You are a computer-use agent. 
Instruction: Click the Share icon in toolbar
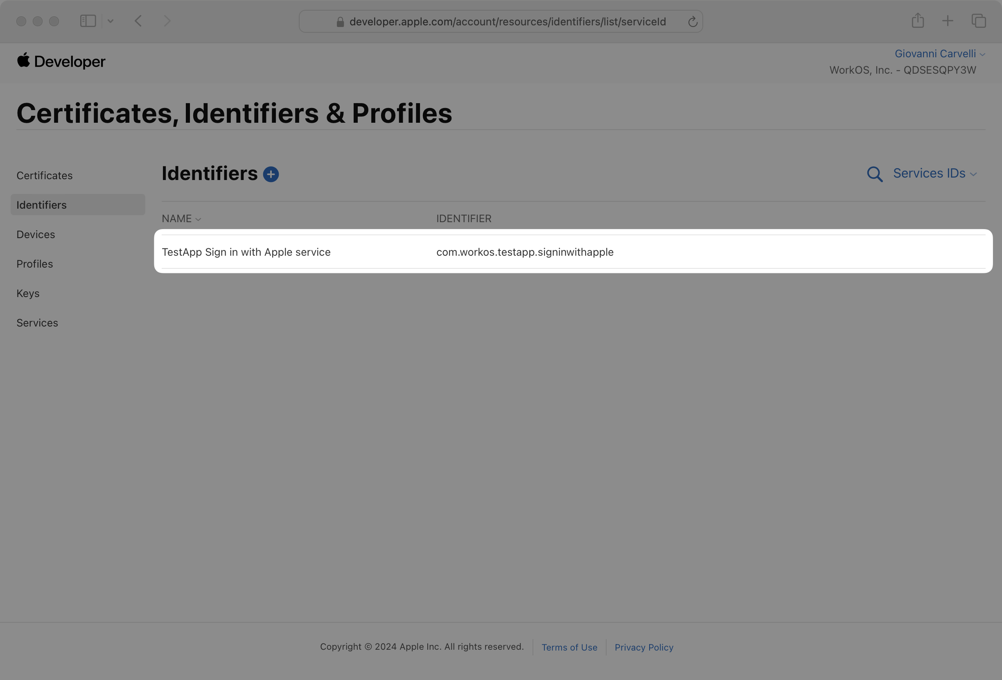point(917,21)
